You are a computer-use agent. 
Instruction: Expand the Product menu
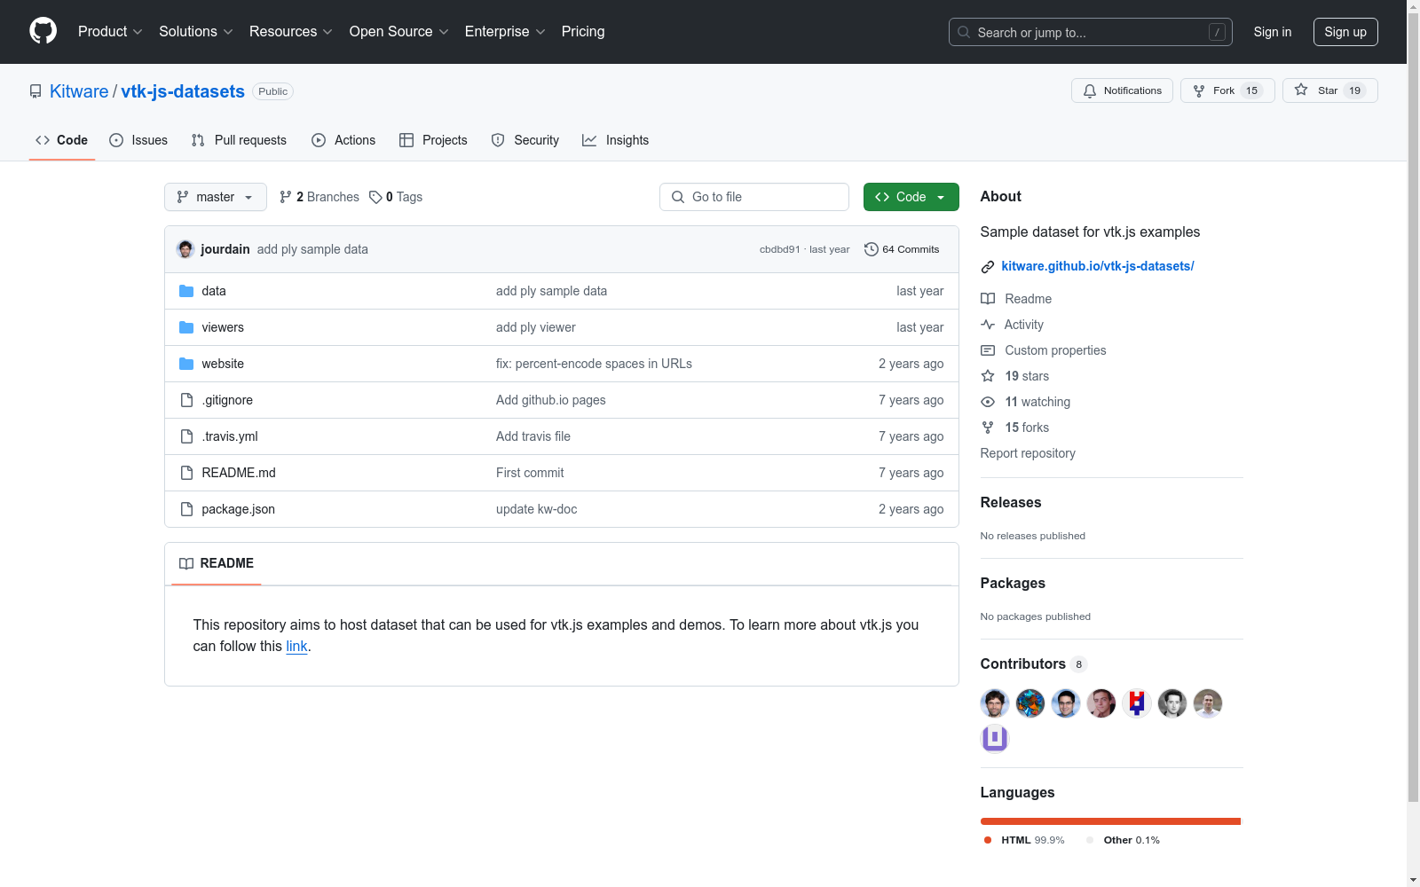pyautogui.click(x=110, y=31)
